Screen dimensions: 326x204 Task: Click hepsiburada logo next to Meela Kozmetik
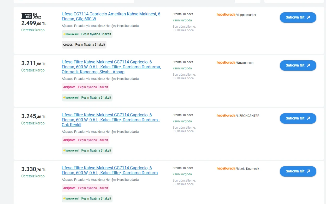pos(226,169)
